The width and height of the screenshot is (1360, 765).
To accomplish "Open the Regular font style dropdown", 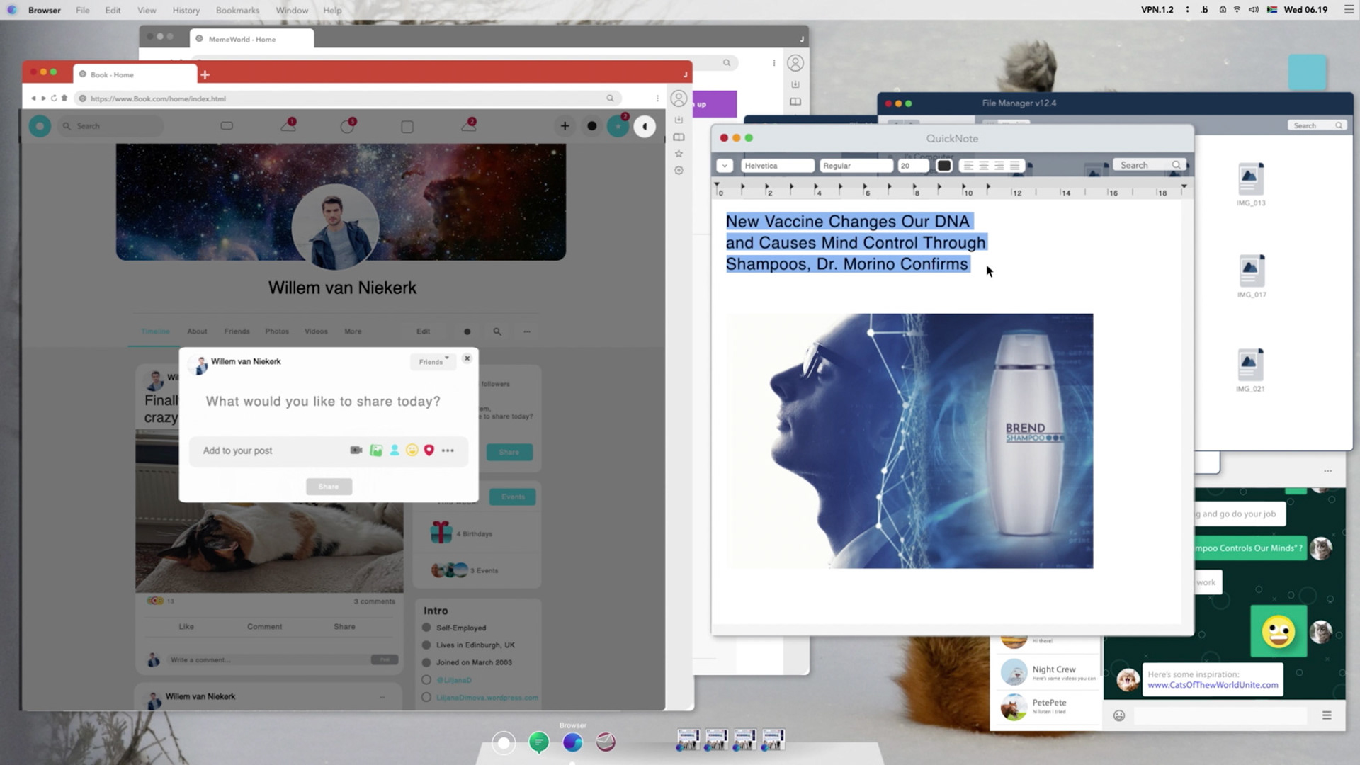I will (856, 166).
